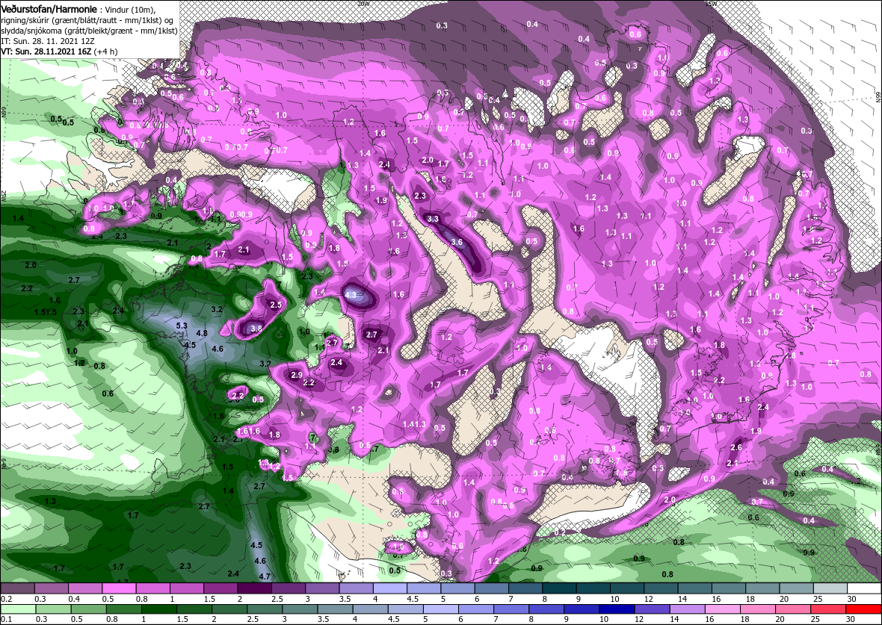Pick the darkest green lower-scale swatch labeled 1
Screen dimensions: 882x625
click(x=158, y=609)
